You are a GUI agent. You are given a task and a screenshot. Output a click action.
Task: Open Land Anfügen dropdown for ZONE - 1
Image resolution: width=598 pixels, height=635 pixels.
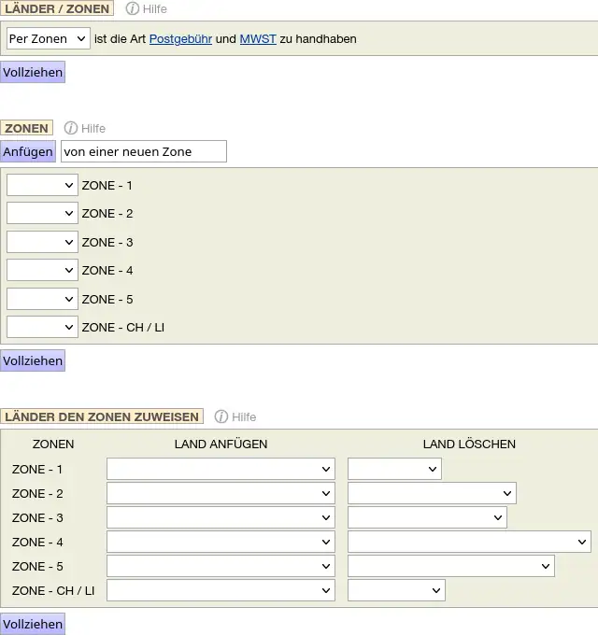click(221, 469)
